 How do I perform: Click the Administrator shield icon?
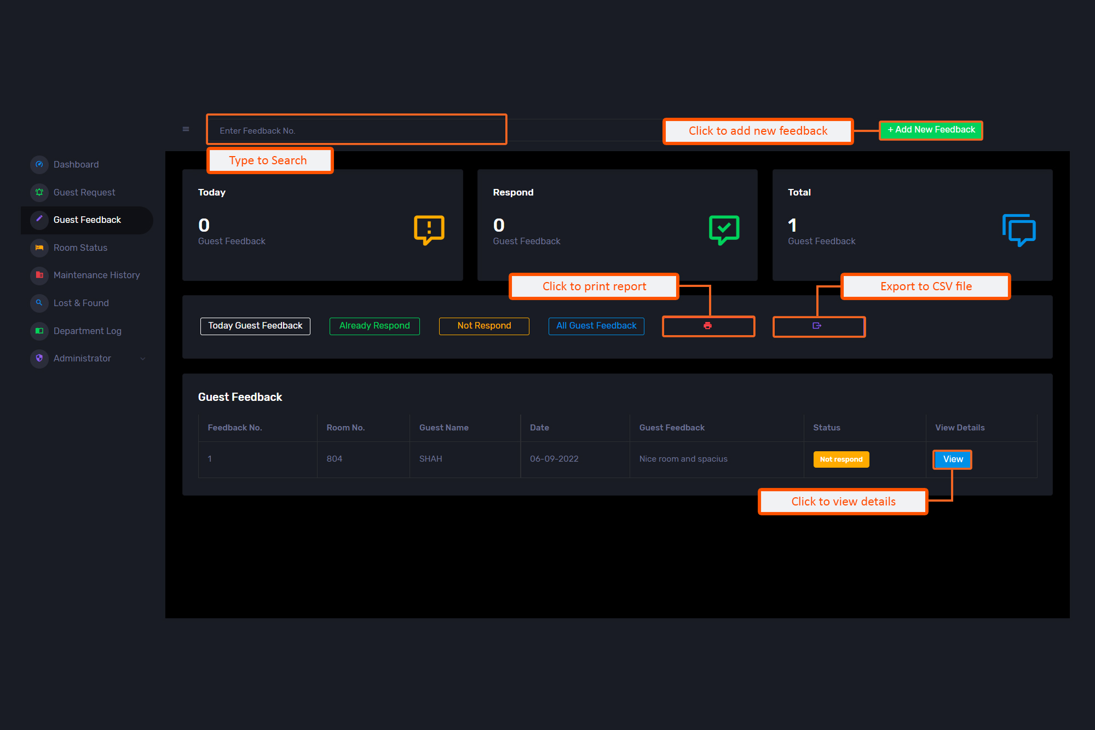39,358
